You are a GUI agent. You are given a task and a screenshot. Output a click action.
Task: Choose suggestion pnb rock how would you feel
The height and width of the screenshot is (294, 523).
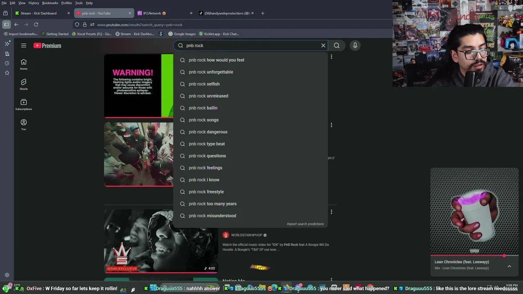click(250, 60)
